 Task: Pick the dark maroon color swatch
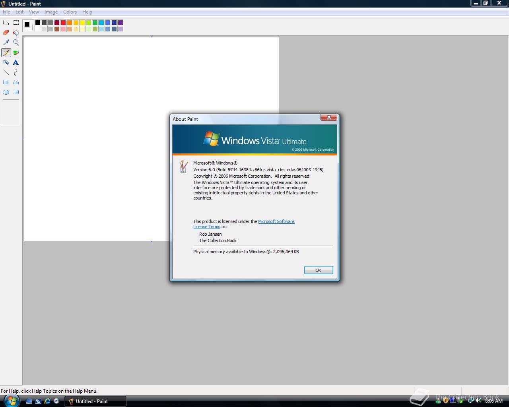(57, 23)
